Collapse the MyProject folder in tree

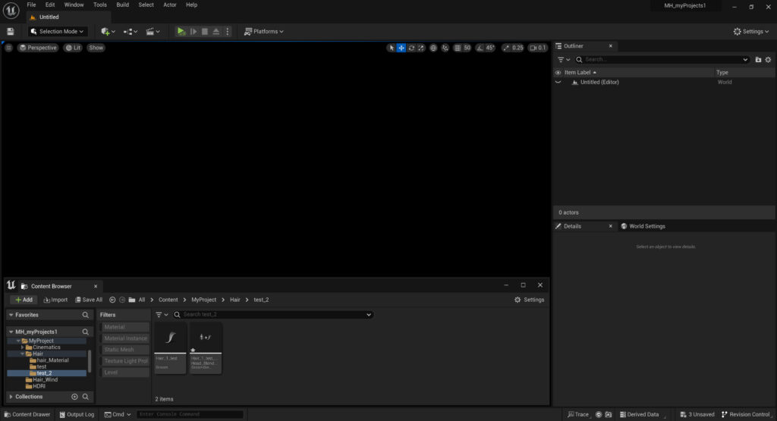(x=18, y=341)
